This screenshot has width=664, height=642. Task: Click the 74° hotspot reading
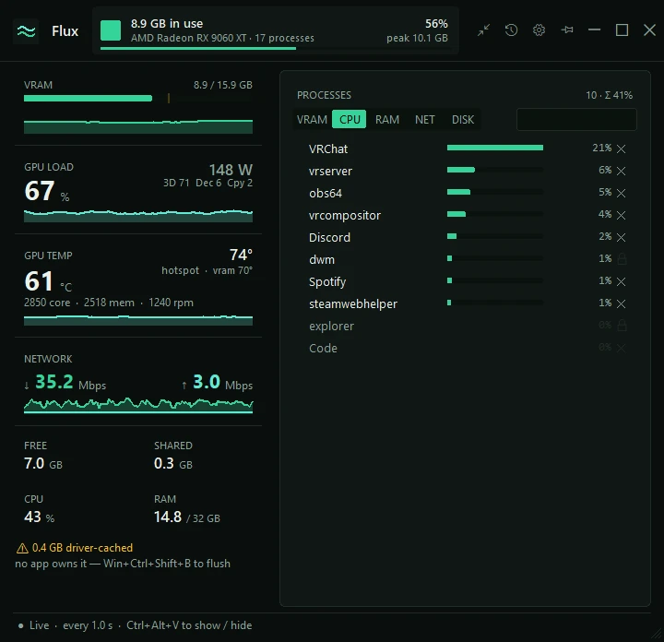click(241, 255)
